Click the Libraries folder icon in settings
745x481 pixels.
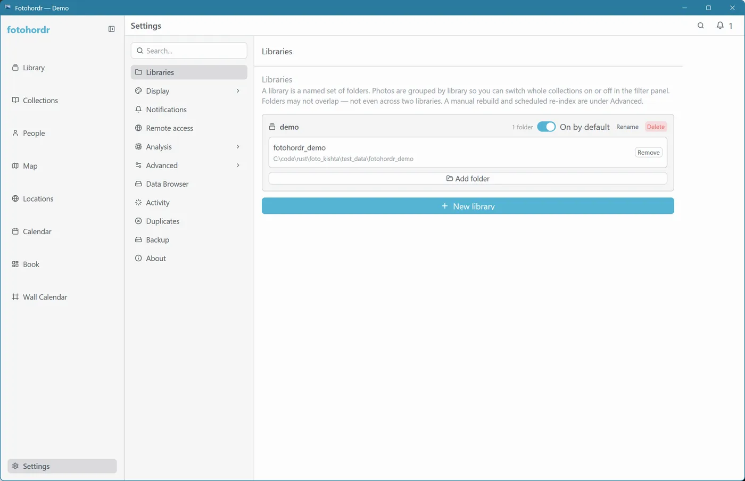click(138, 72)
